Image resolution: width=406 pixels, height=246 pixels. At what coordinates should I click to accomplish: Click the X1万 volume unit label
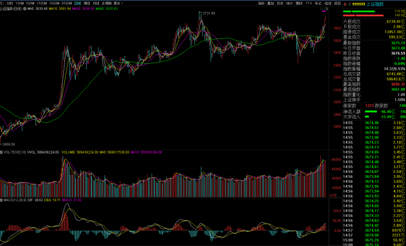click(x=333, y=196)
